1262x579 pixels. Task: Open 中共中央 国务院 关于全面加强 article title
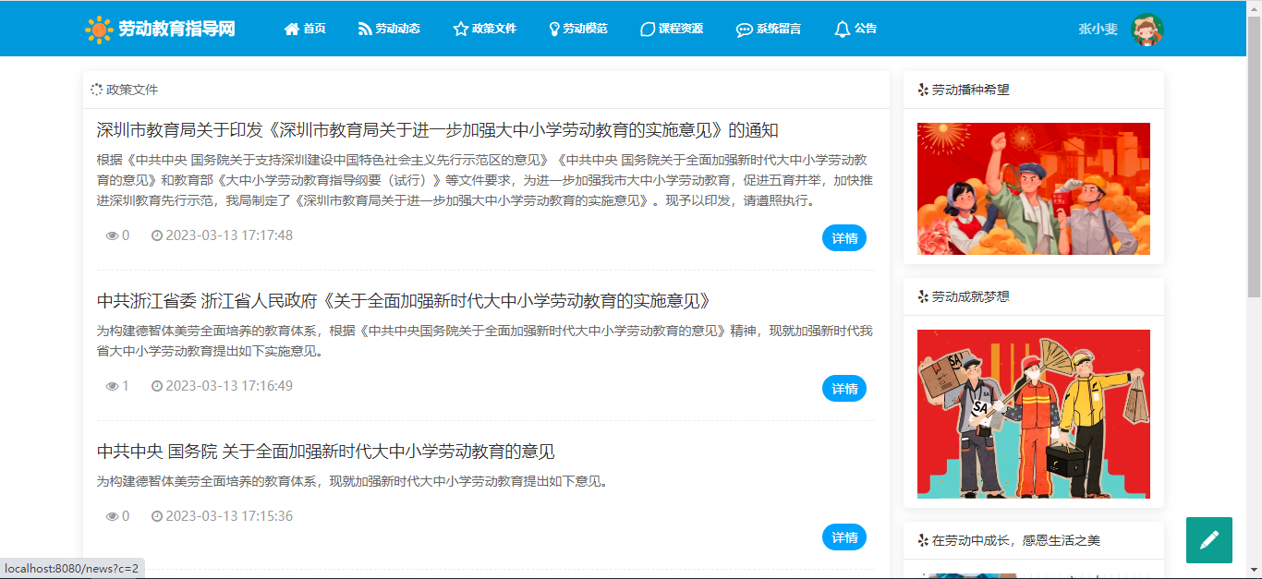tap(326, 452)
